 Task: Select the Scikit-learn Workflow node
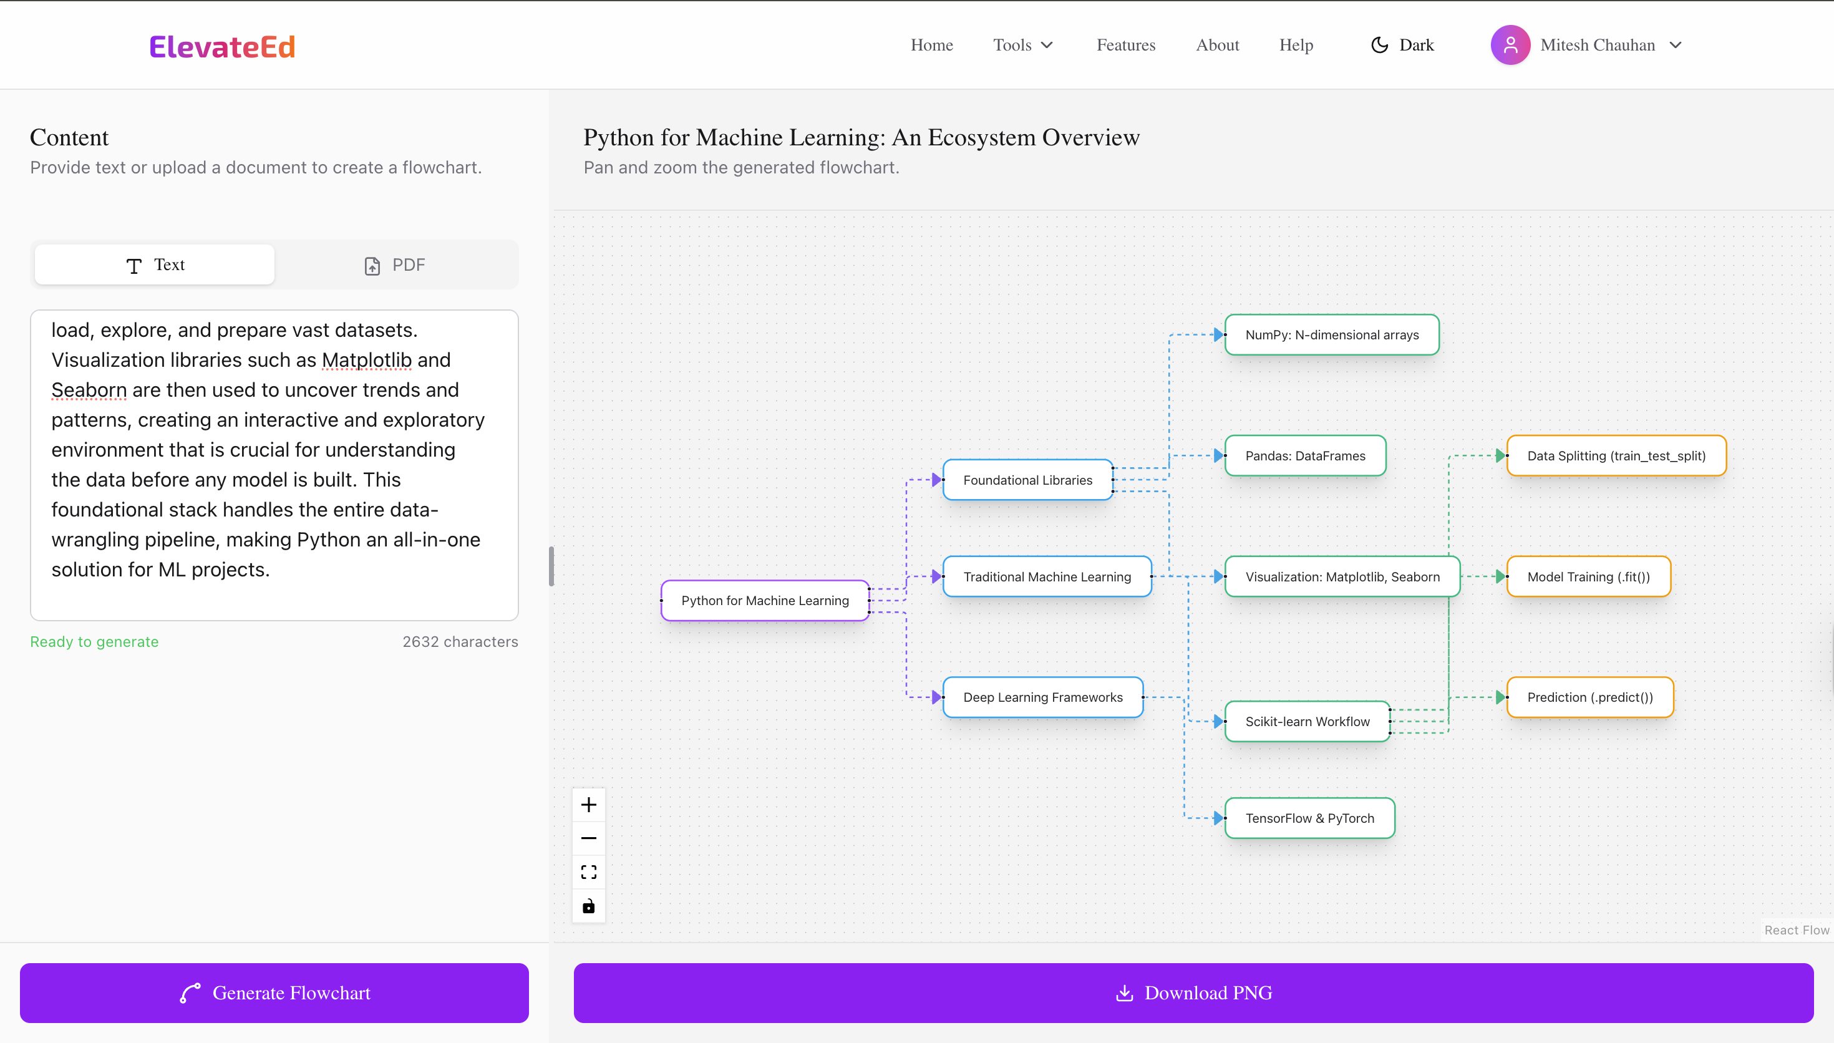click(1307, 721)
